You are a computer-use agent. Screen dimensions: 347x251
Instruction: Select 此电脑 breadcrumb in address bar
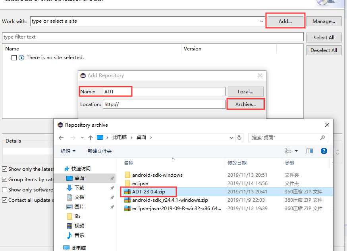pyautogui.click(x=119, y=137)
